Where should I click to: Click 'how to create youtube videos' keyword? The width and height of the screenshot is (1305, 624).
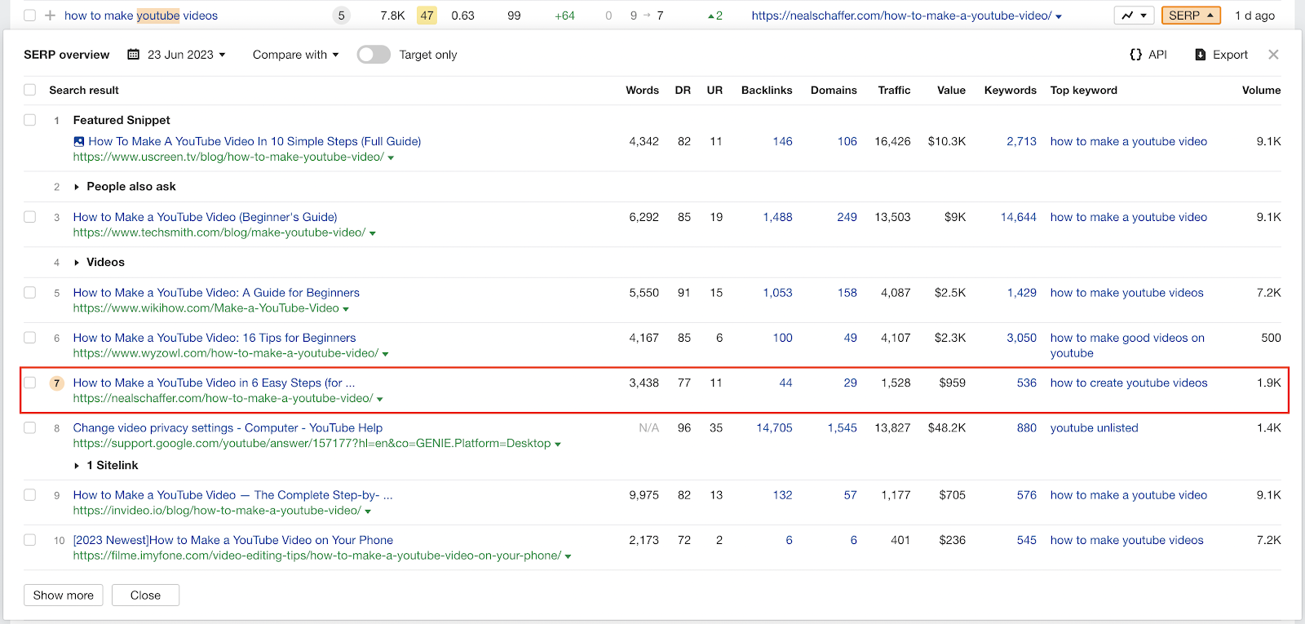click(x=1129, y=383)
